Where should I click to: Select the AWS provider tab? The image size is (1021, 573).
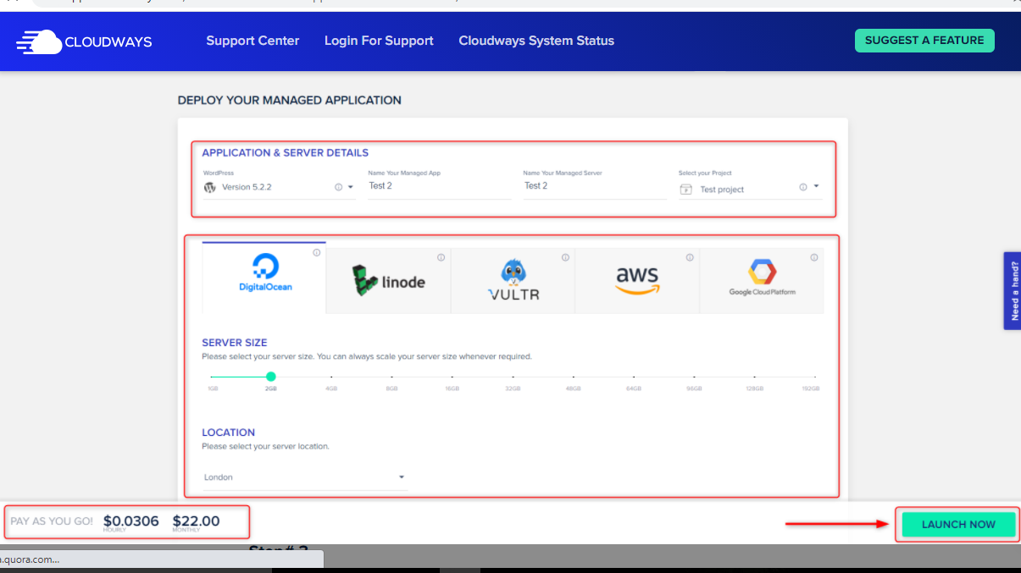tap(637, 281)
